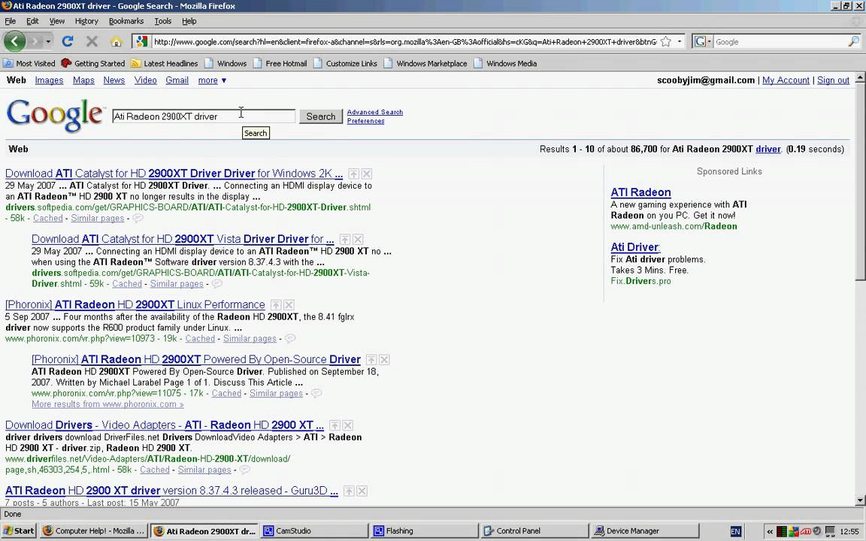This screenshot has width=866, height=541.
Task: Click the EN language indicator in tray
Action: pos(736,532)
